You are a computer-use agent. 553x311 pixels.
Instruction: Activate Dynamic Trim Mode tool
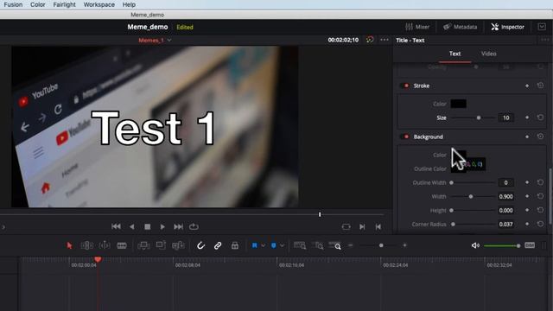(x=105, y=245)
